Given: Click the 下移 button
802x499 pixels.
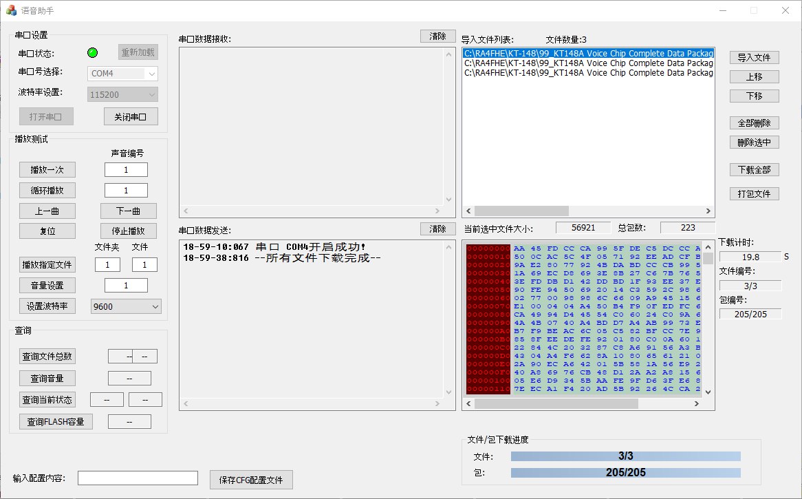Looking at the screenshot, I should [755, 96].
